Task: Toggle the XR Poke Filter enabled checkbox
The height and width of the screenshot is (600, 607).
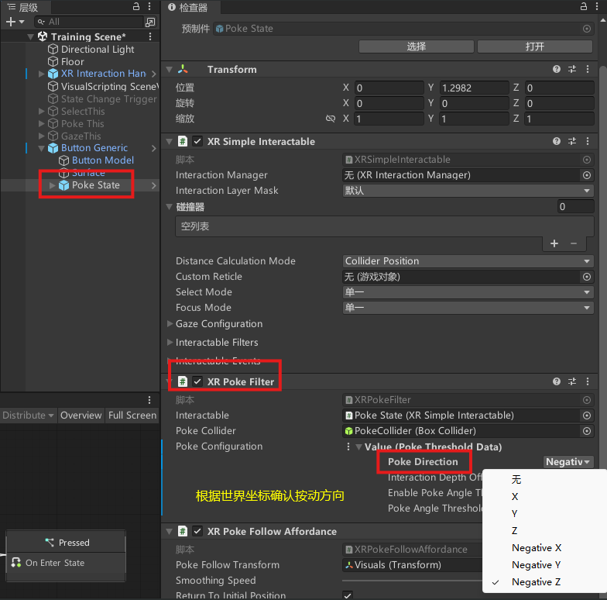Action: 197,381
